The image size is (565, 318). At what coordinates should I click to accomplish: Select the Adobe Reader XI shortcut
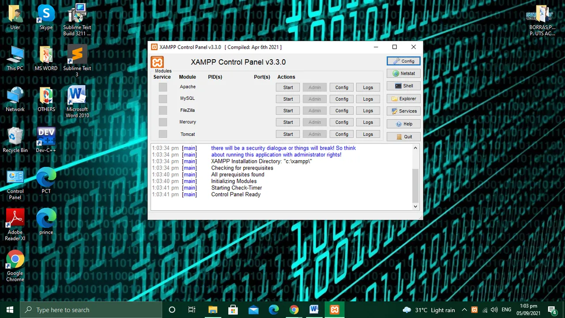click(15, 225)
